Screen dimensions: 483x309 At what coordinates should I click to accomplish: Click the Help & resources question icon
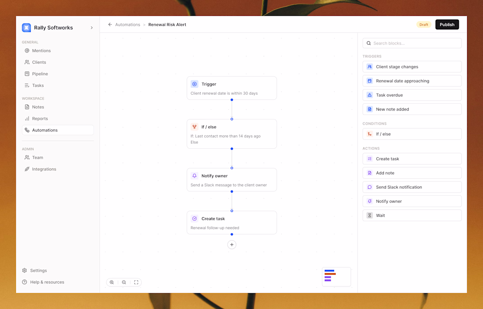pos(25,282)
